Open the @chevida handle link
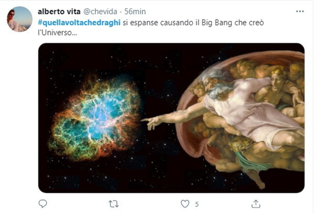The image size is (315, 214). 100,12
